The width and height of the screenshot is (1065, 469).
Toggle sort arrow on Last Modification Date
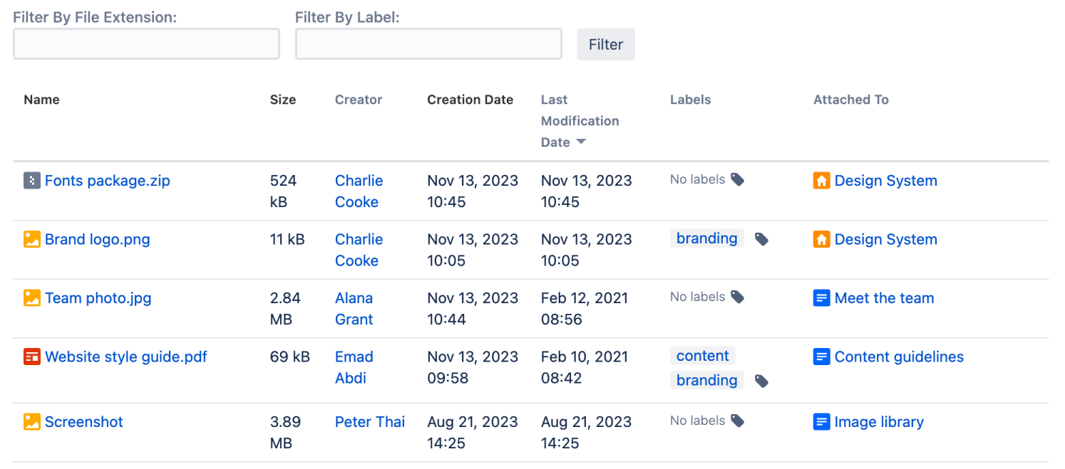581,142
